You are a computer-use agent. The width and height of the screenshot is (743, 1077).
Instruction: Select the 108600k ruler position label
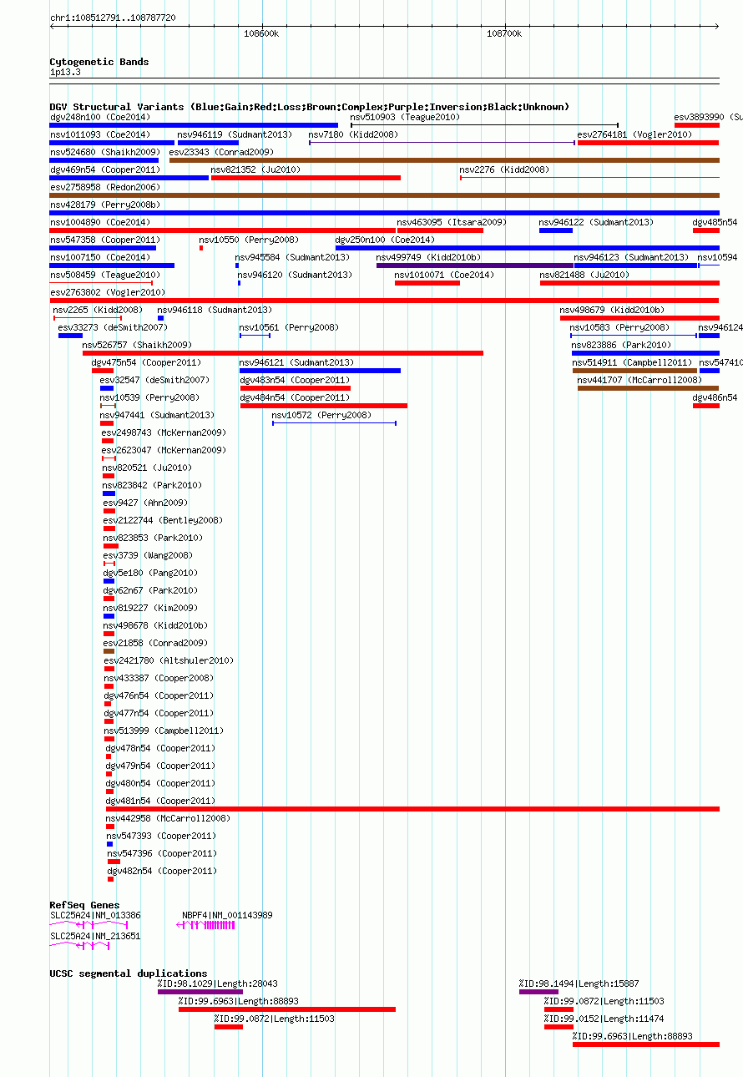tap(261, 34)
